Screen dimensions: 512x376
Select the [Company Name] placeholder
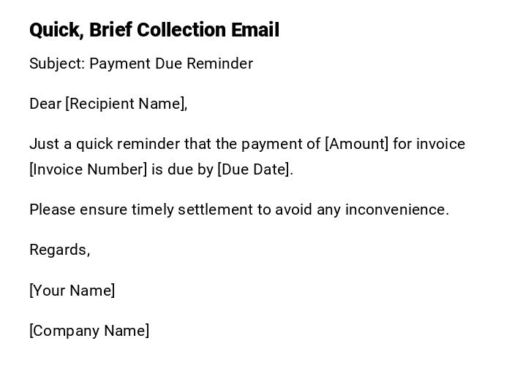(x=89, y=331)
